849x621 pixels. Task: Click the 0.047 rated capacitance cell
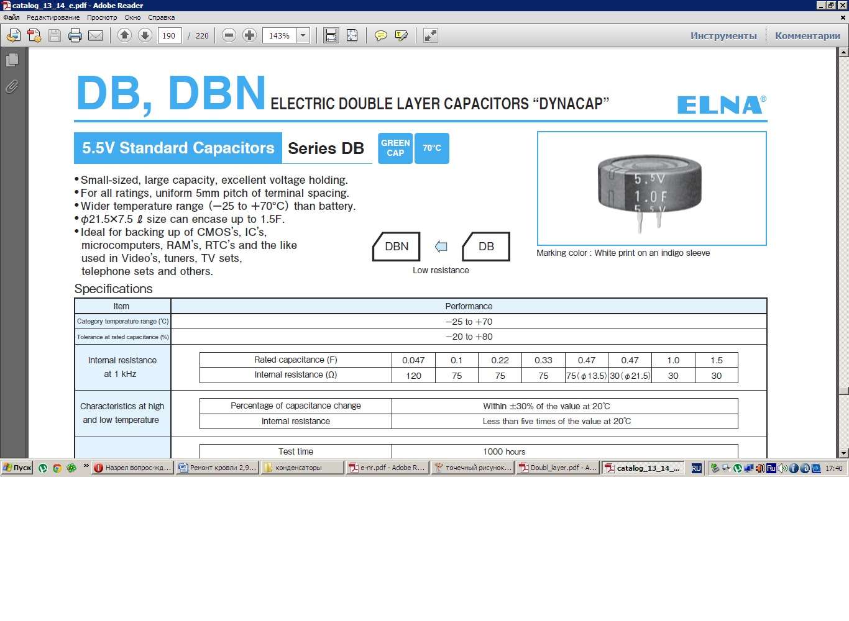click(x=413, y=360)
